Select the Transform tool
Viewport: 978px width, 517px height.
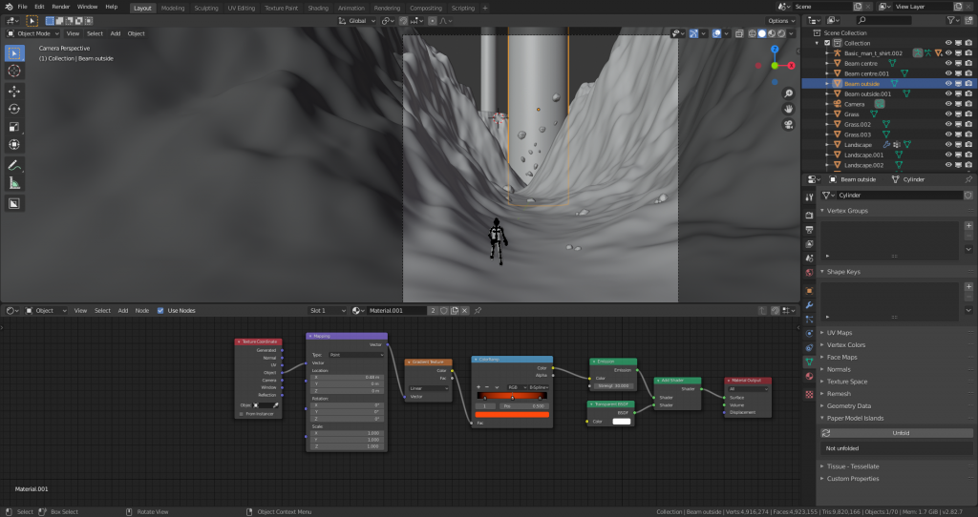[x=14, y=144]
